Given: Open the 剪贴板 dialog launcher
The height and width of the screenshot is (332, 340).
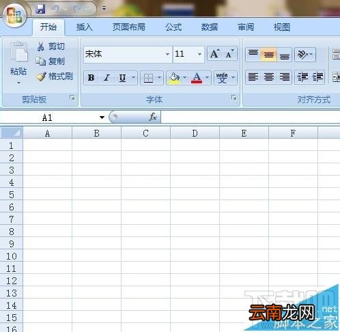Looking at the screenshot, I should click(72, 98).
